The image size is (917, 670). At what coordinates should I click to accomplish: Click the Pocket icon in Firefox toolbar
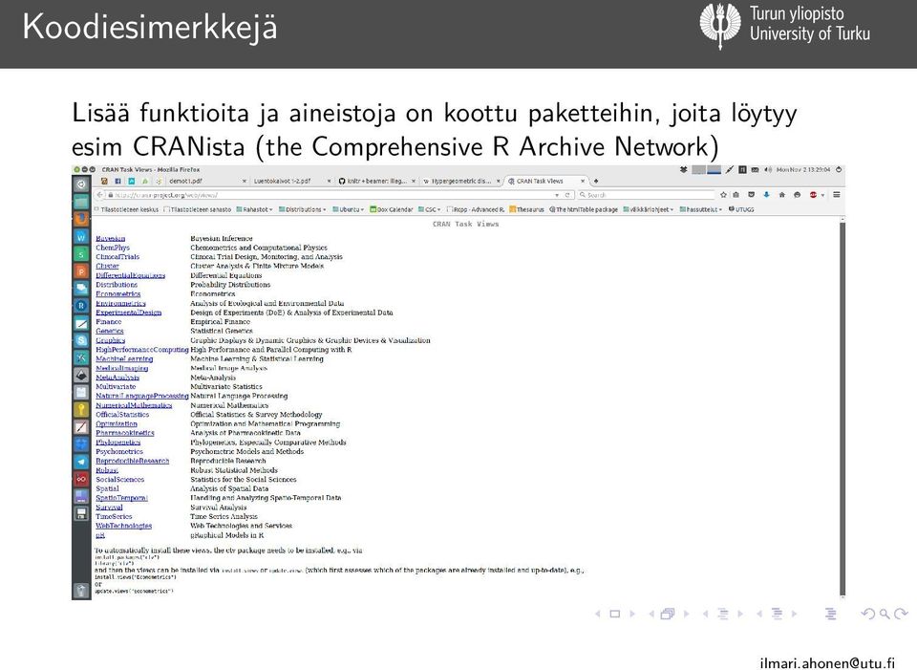click(x=752, y=195)
